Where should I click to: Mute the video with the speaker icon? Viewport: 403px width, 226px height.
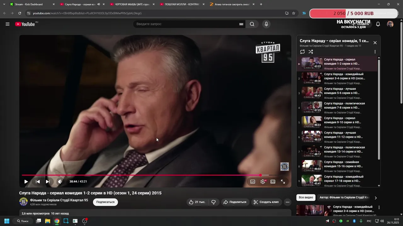pyautogui.click(x=60, y=181)
